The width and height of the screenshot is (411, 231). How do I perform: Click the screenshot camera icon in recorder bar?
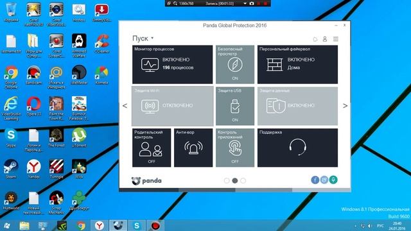(252, 3)
